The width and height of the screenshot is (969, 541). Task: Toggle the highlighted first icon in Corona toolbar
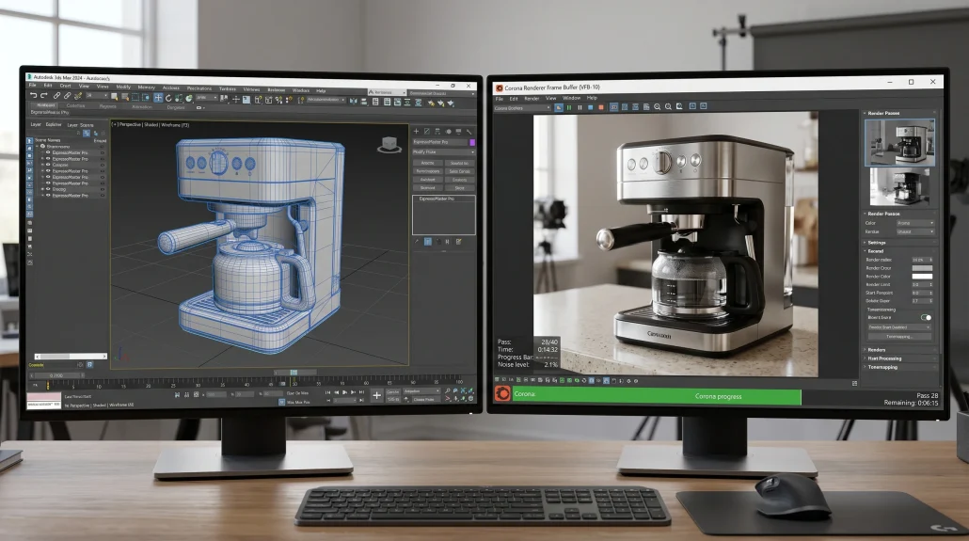click(559, 107)
